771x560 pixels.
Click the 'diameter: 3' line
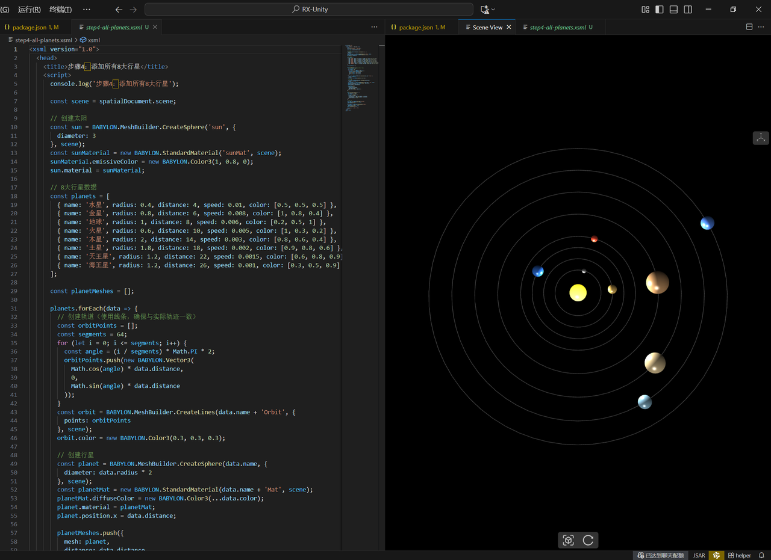76,135
